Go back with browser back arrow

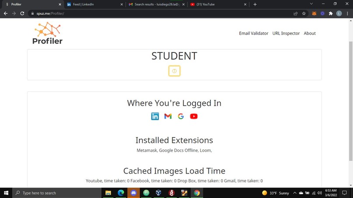click(6, 14)
